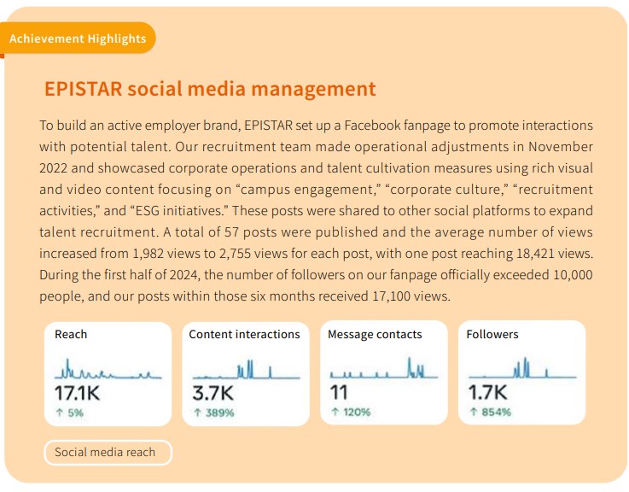Click the up arrow next to 854%
The image size is (629, 492).
click(473, 413)
